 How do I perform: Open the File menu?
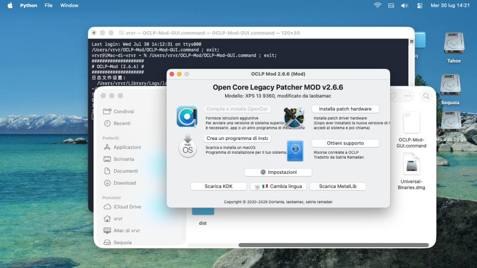[48, 5]
